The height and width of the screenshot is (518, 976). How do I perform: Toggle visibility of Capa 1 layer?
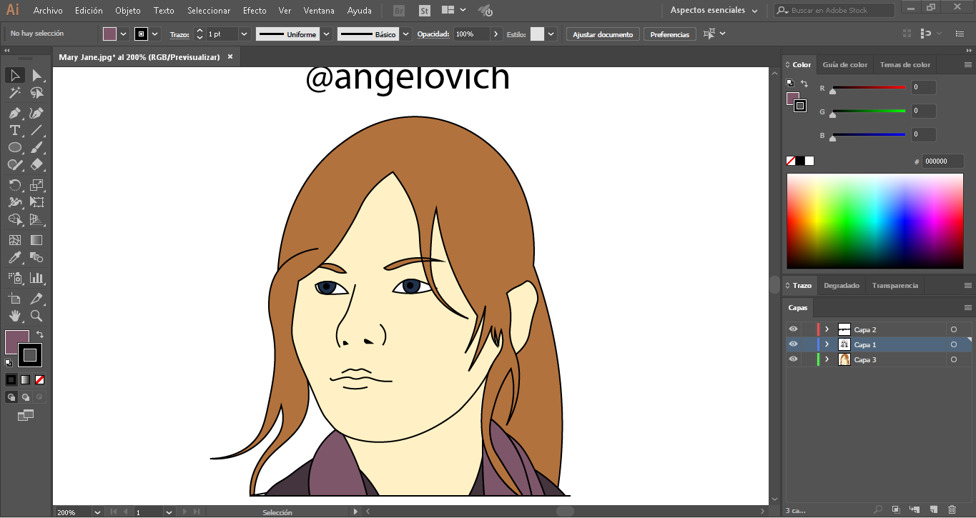[793, 344]
